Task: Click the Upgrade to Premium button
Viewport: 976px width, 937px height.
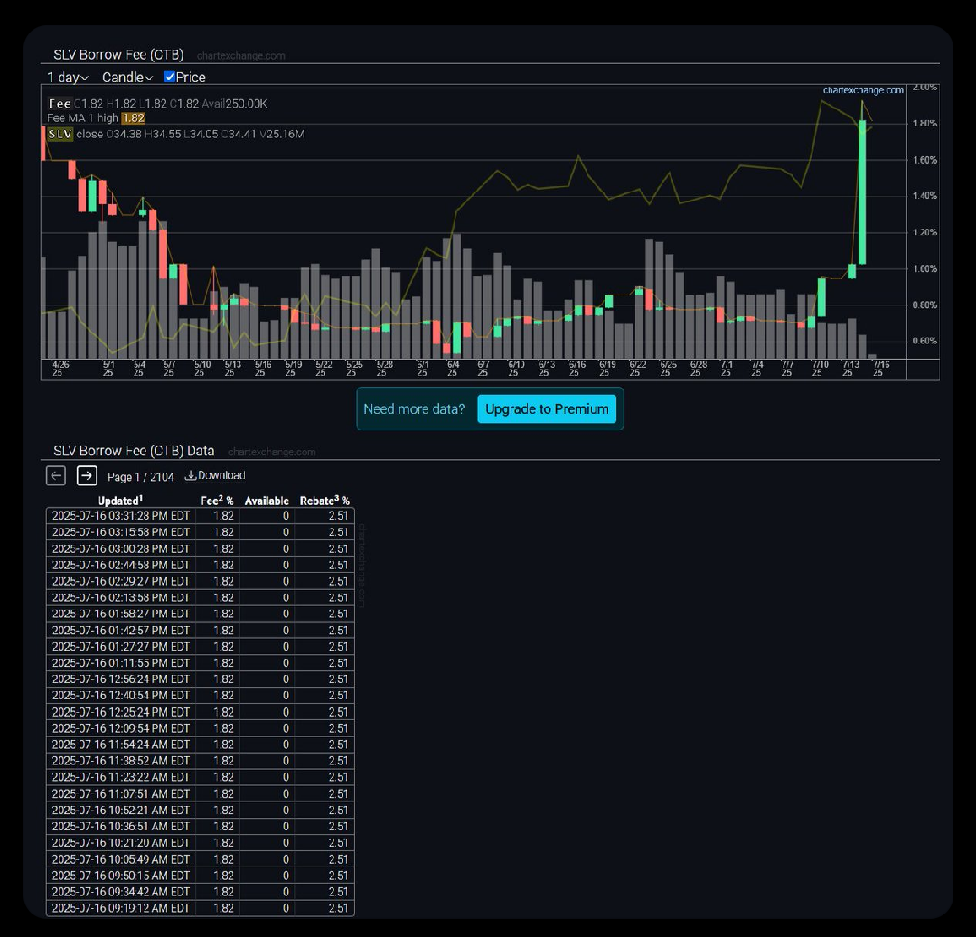Action: [547, 408]
